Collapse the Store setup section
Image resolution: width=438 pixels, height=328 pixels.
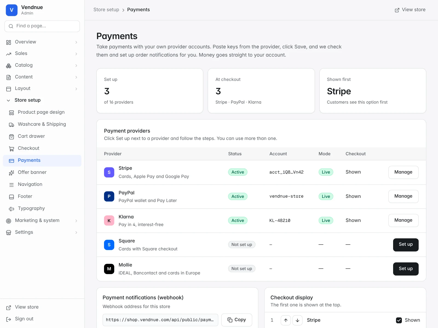(x=42, y=100)
